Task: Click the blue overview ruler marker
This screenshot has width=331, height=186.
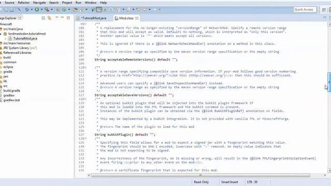Action: tap(329, 82)
